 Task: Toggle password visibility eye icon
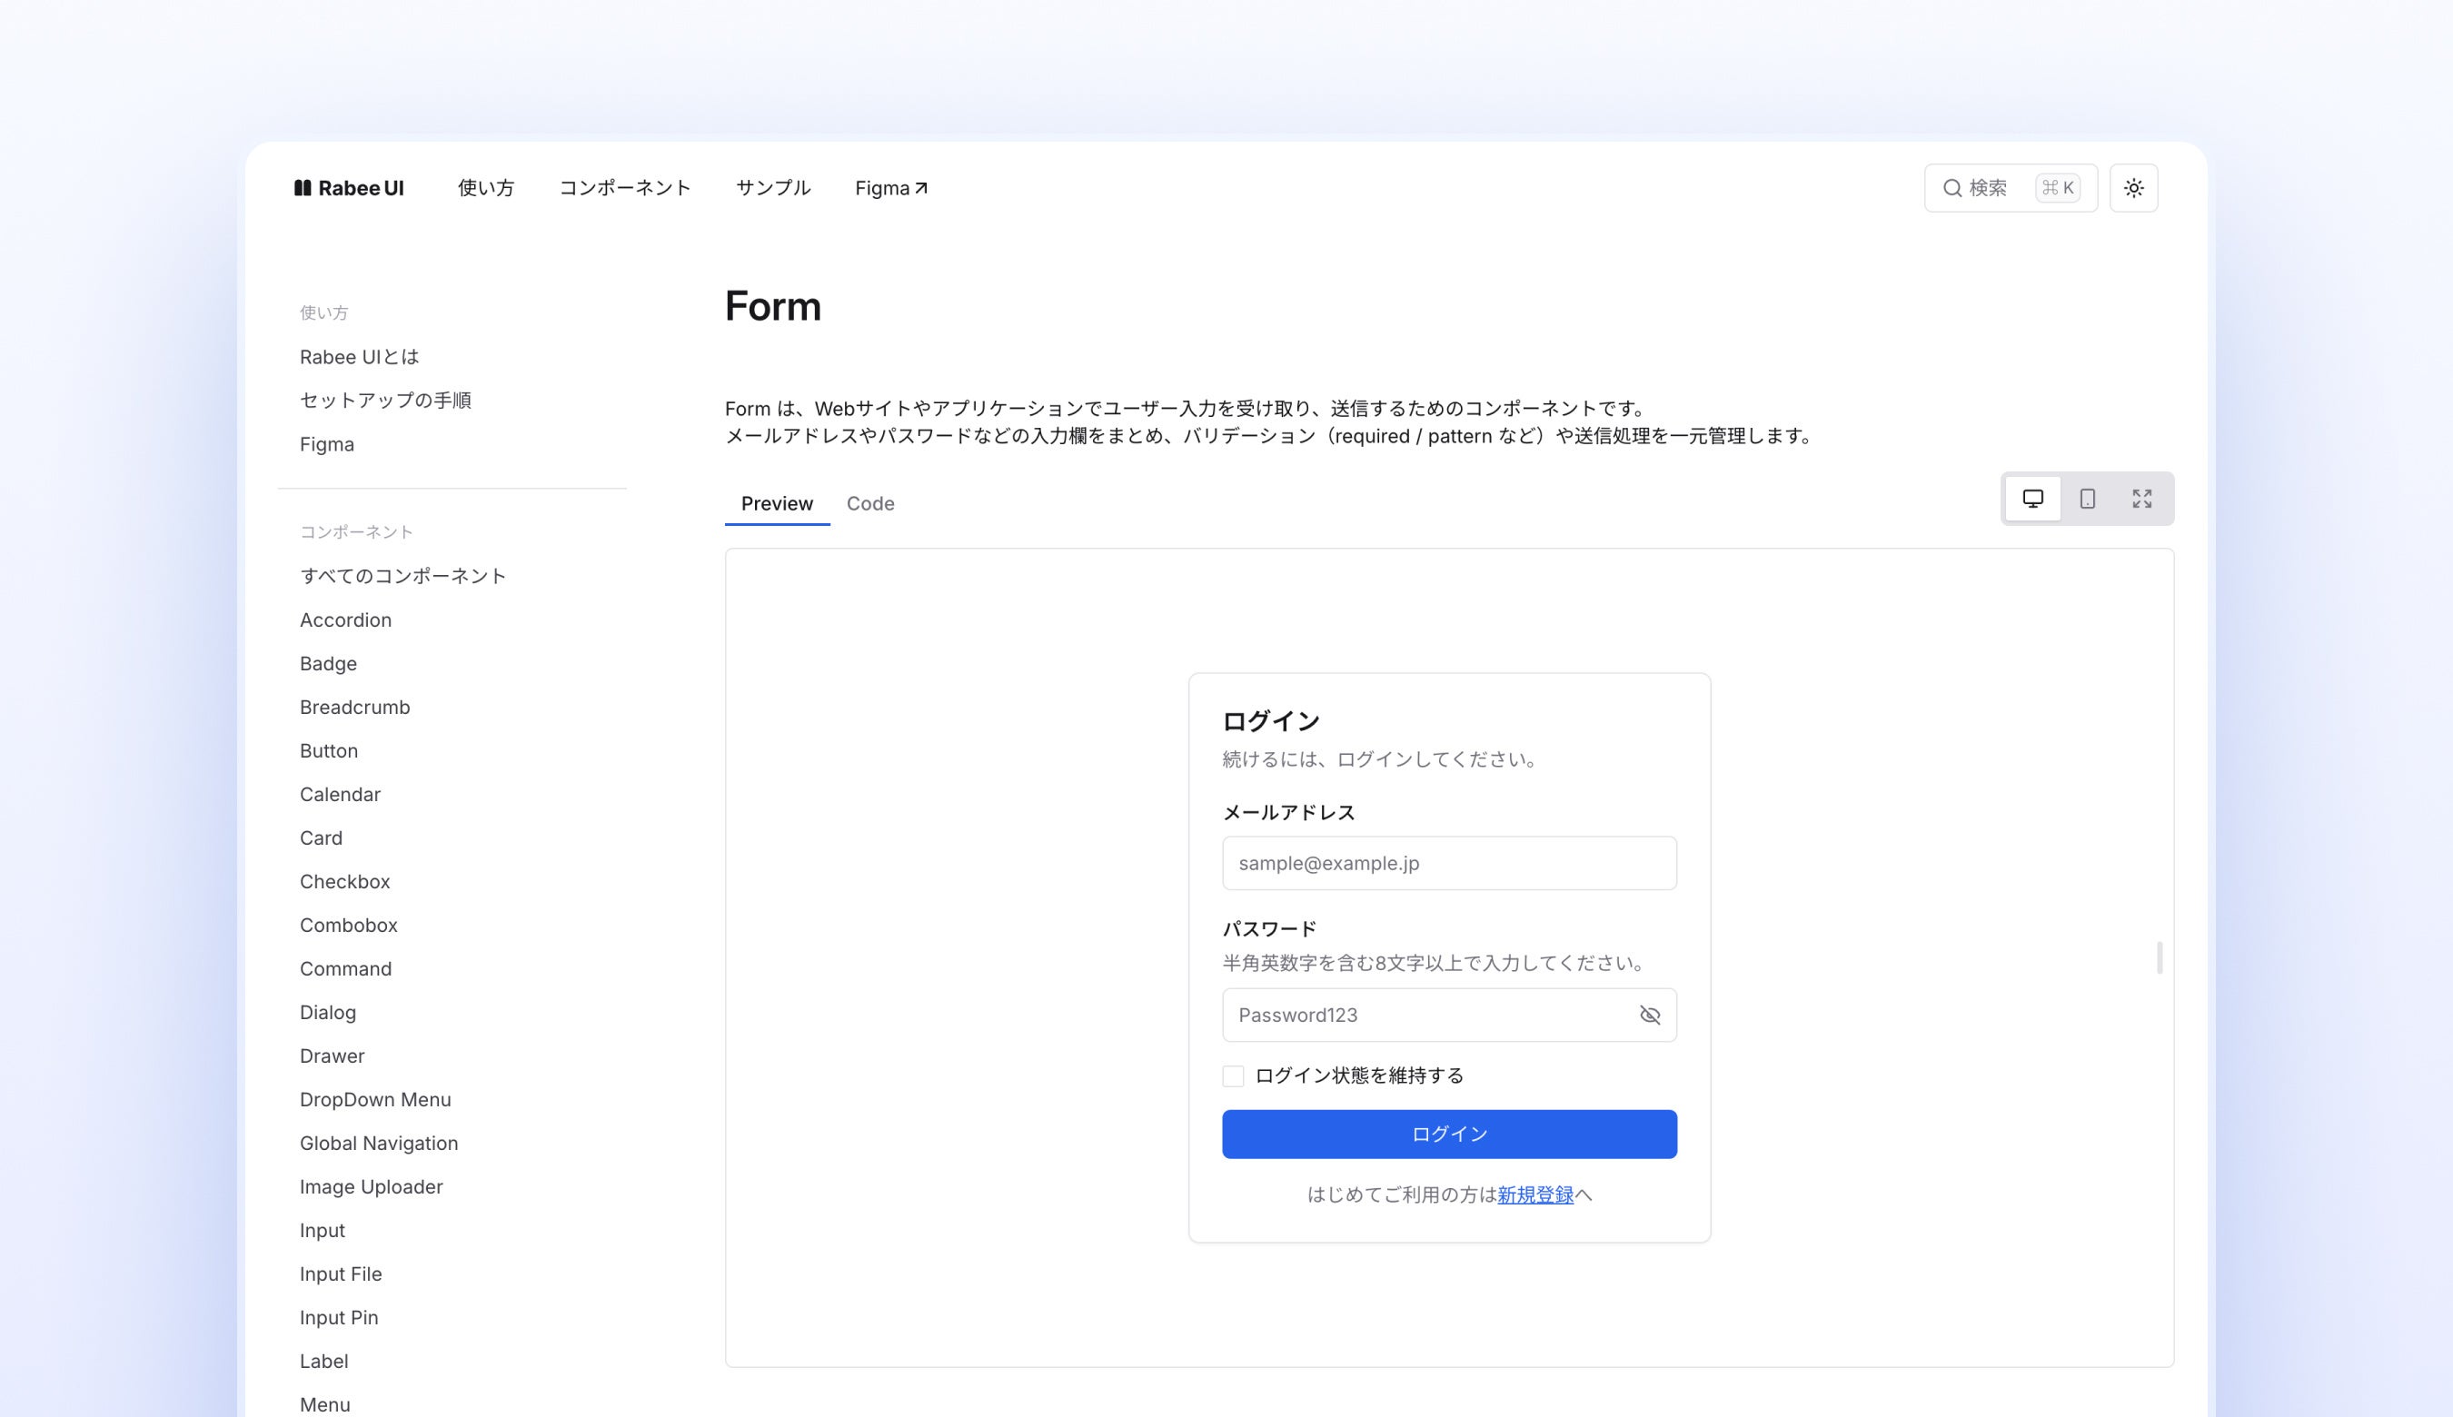[1649, 1016]
